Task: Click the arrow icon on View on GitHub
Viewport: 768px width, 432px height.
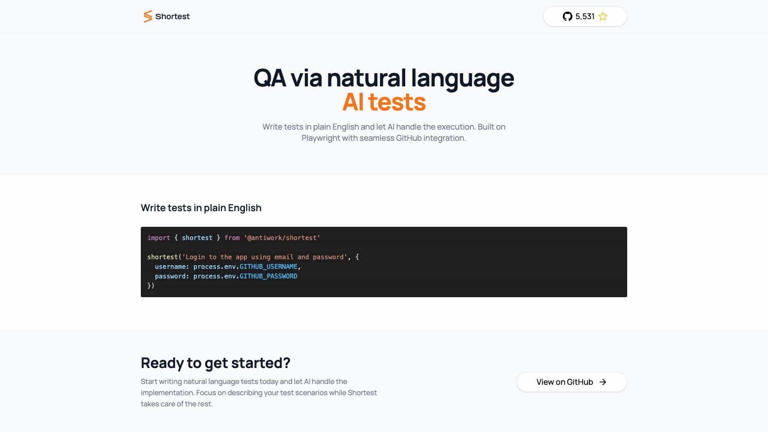Action: 603,382
